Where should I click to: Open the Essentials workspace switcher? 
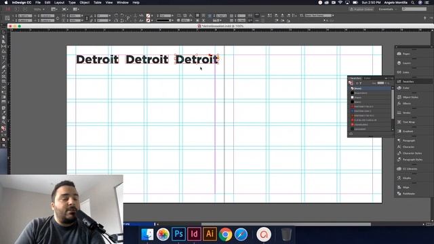click(x=387, y=9)
